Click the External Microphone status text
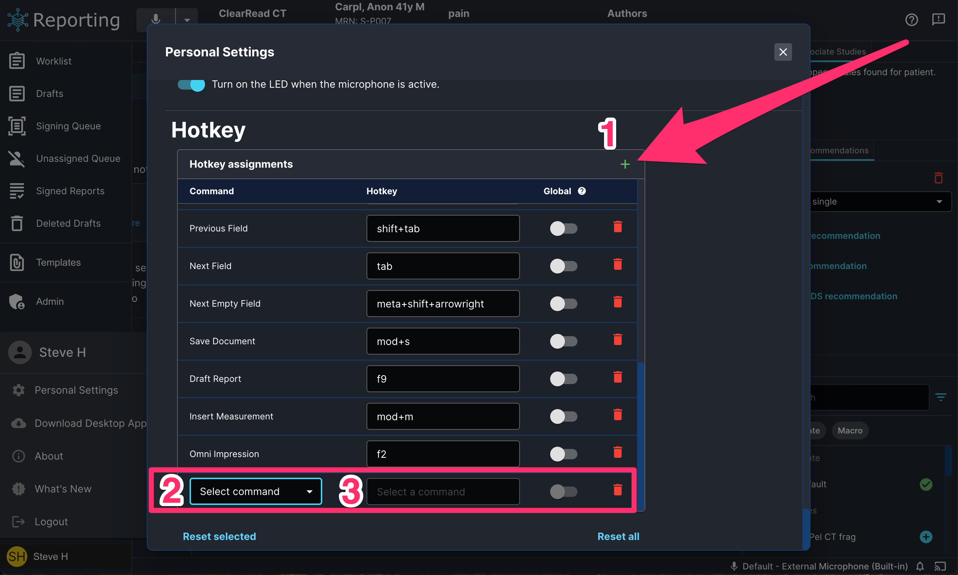Screen dimensions: 958x575 (825, 567)
